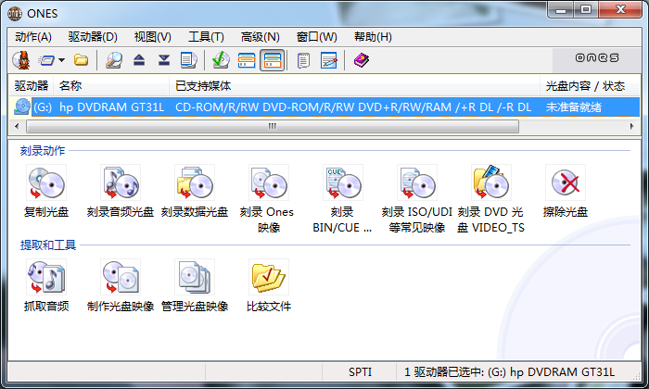Click the 未准备就绪 status cell

[574, 107]
